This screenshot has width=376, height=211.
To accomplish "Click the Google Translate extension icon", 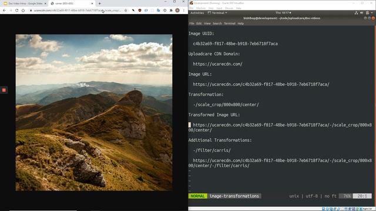I will pos(158,11).
